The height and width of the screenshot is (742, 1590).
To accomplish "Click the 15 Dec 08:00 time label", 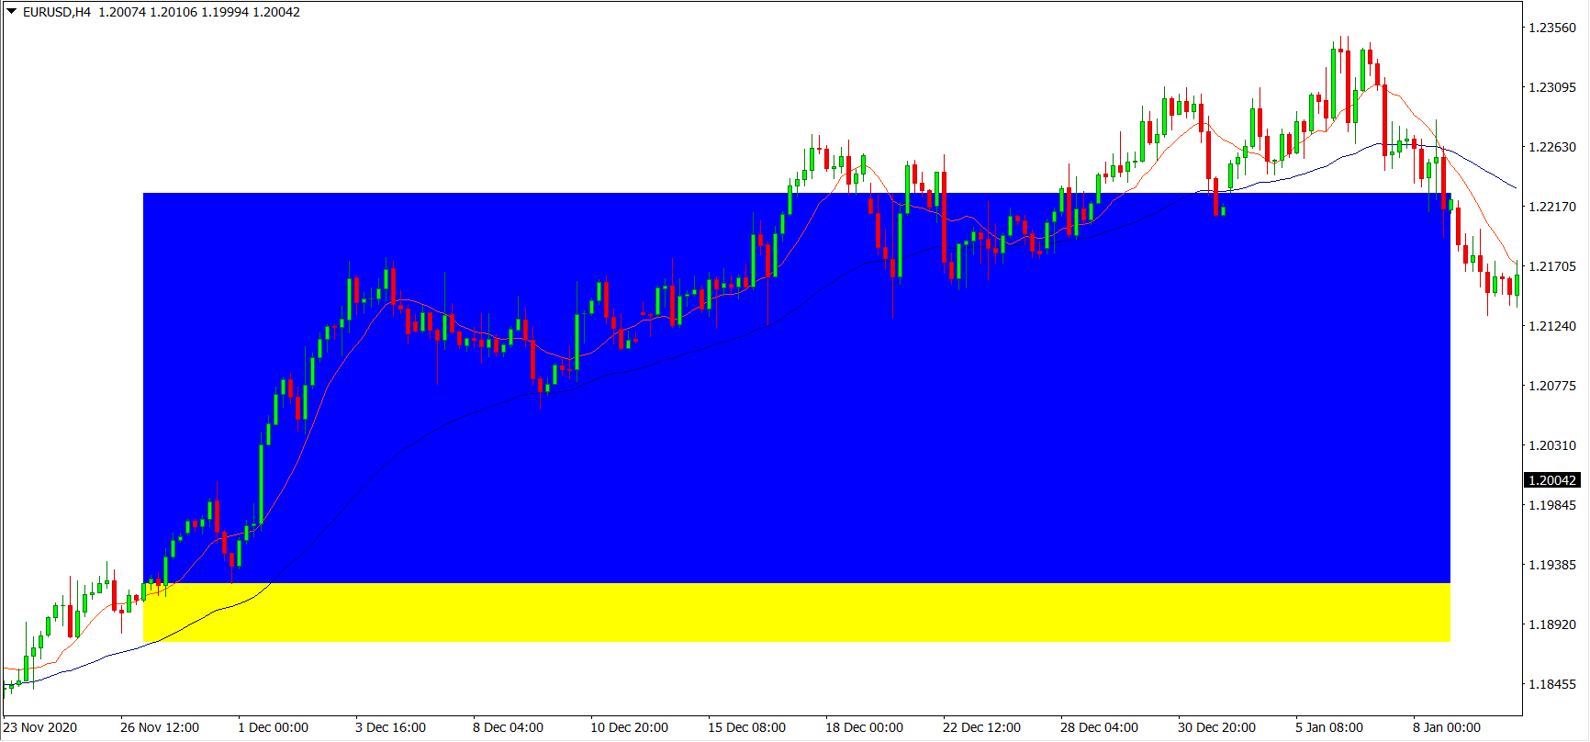I will pyautogui.click(x=747, y=727).
